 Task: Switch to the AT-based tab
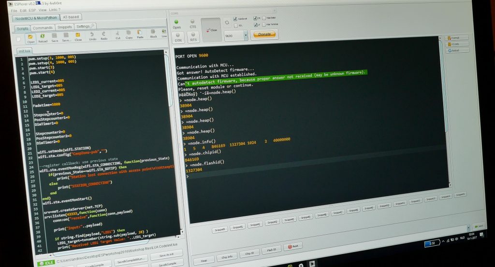click(x=71, y=17)
